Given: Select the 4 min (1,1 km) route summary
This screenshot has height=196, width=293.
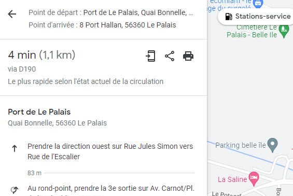Looking at the screenshot, I should click(41, 55).
